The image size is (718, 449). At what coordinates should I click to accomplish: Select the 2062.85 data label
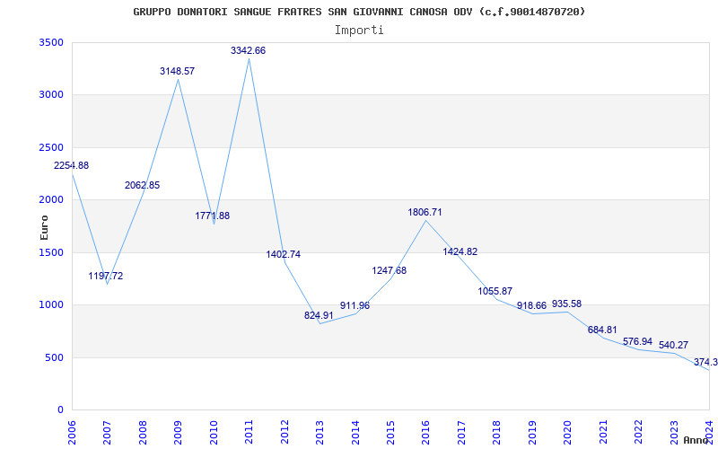[x=142, y=186]
